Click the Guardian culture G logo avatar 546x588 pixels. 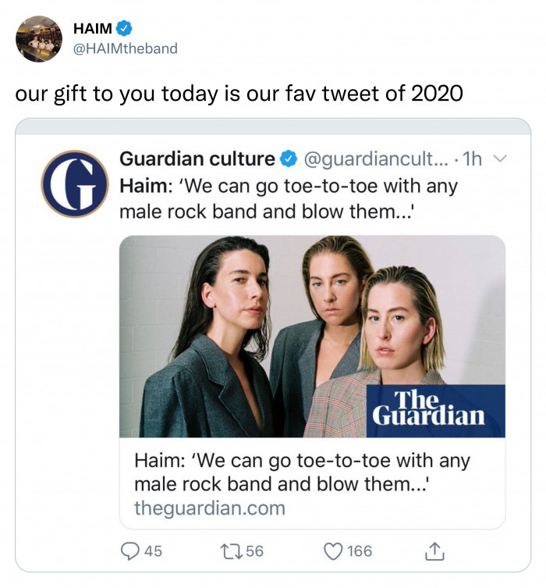click(75, 184)
